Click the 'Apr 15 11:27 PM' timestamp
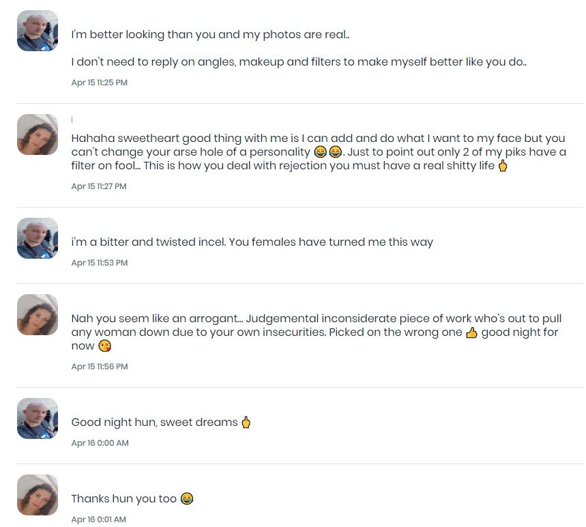The width and height of the screenshot is (586, 527). click(x=99, y=186)
